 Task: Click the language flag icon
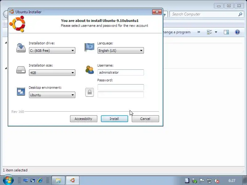point(89,47)
